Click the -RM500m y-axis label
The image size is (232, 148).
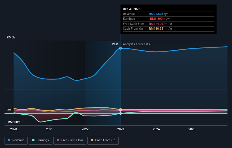[x=14, y=122]
